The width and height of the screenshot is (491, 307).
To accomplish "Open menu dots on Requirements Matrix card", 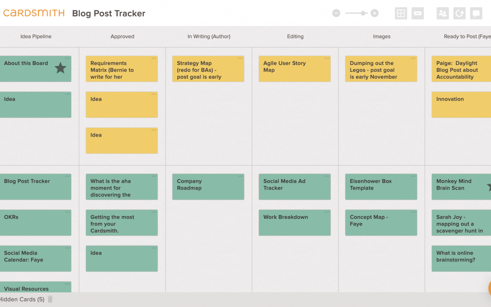I will coord(154,58).
